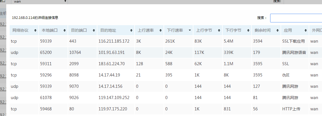The height and width of the screenshot is (116, 322).
Task: Click the 上行字节 sort arrow icon
Action: point(219,30)
